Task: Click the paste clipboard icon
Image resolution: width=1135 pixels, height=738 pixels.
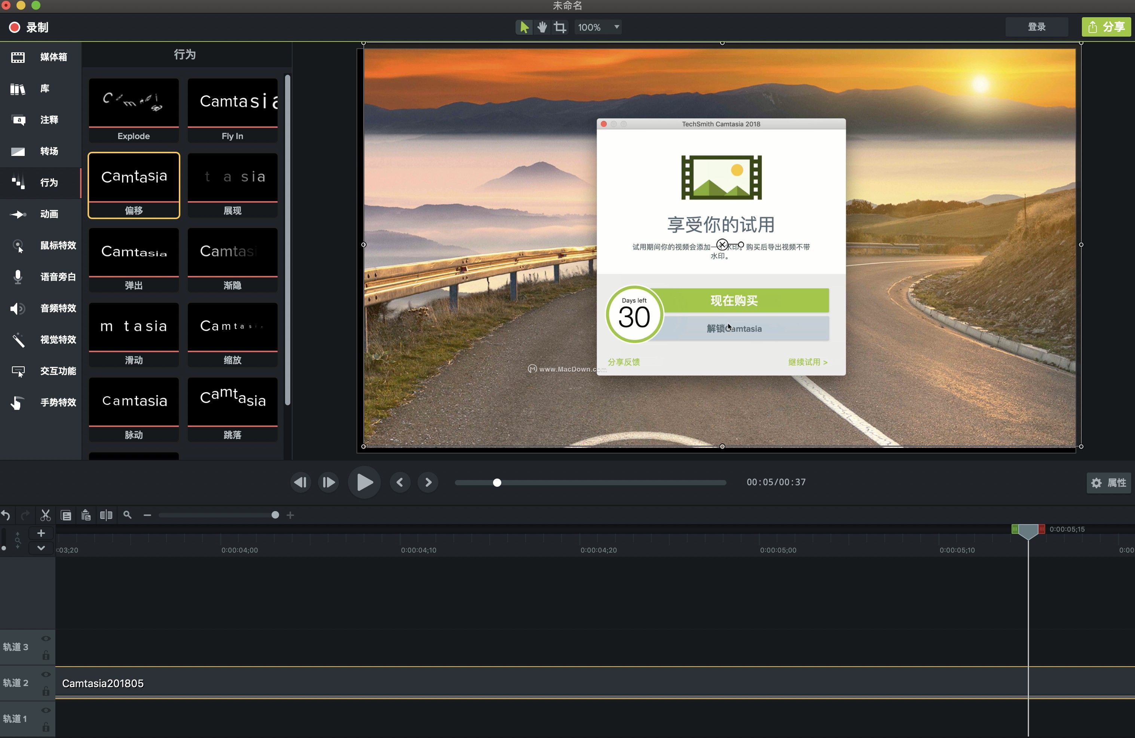Action: [86, 515]
